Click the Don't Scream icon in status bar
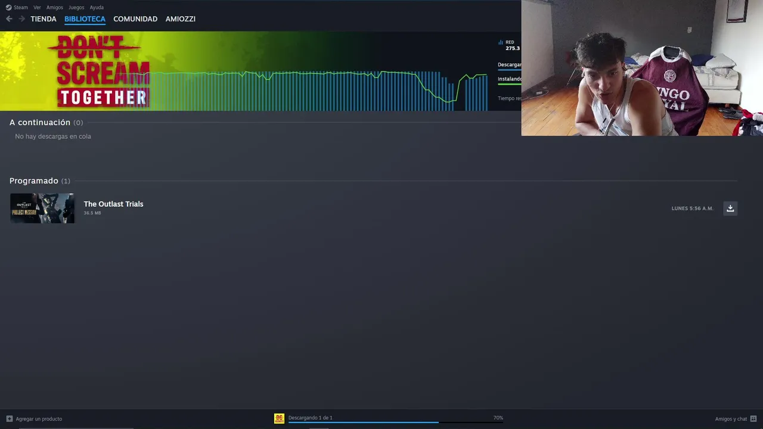The image size is (763, 429). tap(279, 418)
